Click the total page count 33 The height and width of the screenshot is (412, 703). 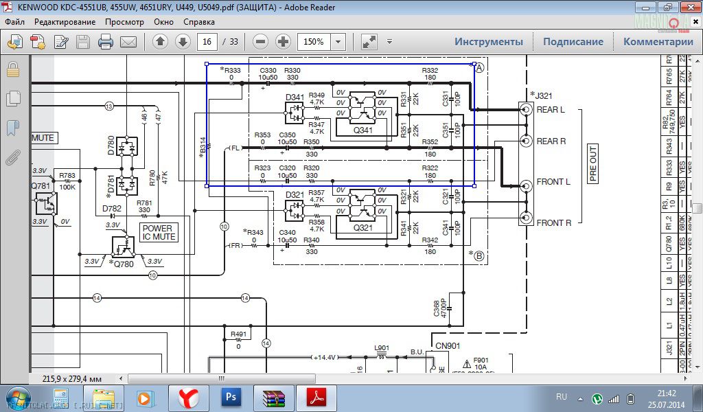233,42
